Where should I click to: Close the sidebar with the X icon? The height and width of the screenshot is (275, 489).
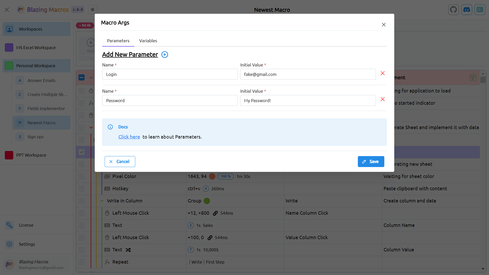tap(7, 10)
